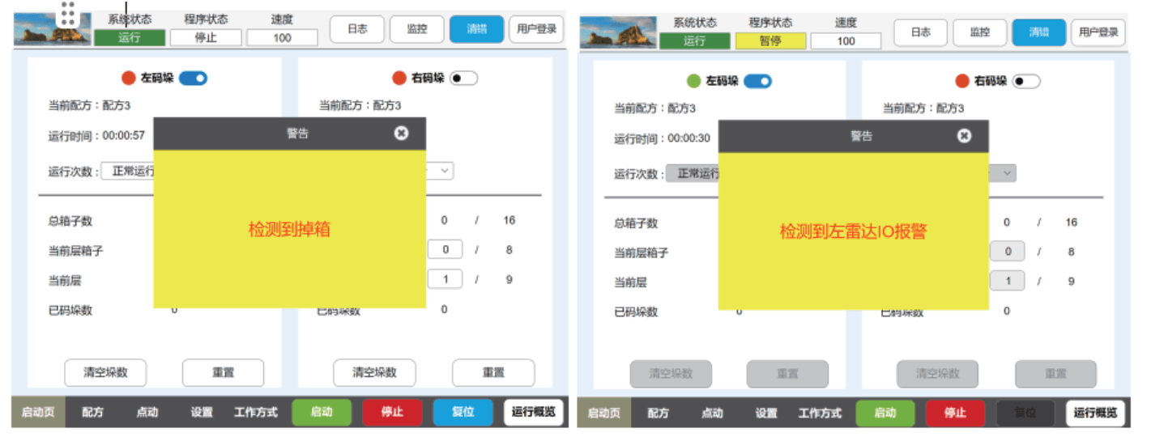Select the 点动 tab in the left screen
The image size is (1151, 437).
click(x=147, y=412)
